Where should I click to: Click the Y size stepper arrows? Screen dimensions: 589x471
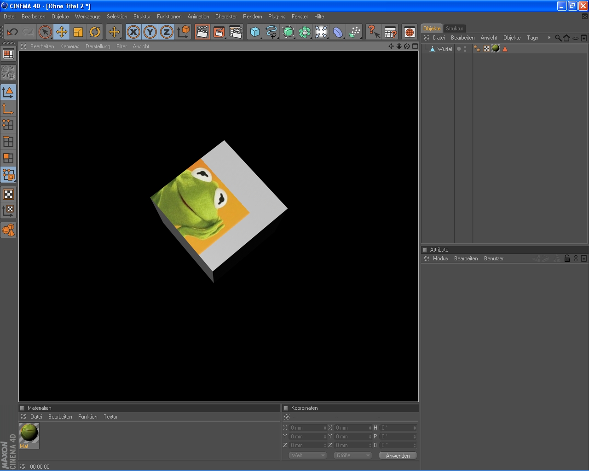tap(370, 437)
